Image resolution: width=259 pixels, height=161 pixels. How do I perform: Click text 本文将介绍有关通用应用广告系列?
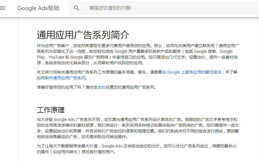(x=67, y=72)
